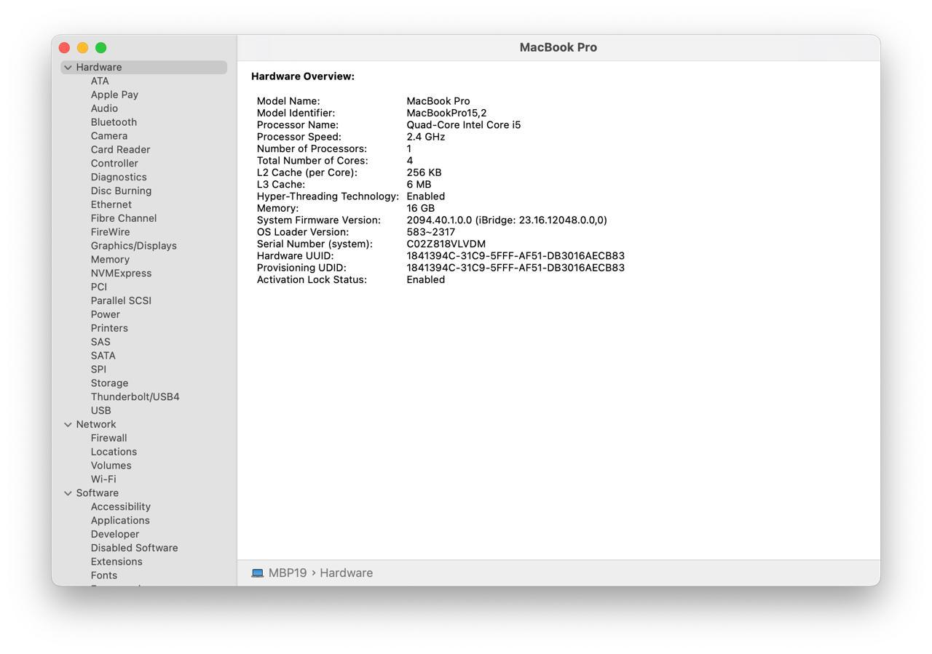Click the green full-screen window button
This screenshot has width=932, height=654.
click(101, 48)
